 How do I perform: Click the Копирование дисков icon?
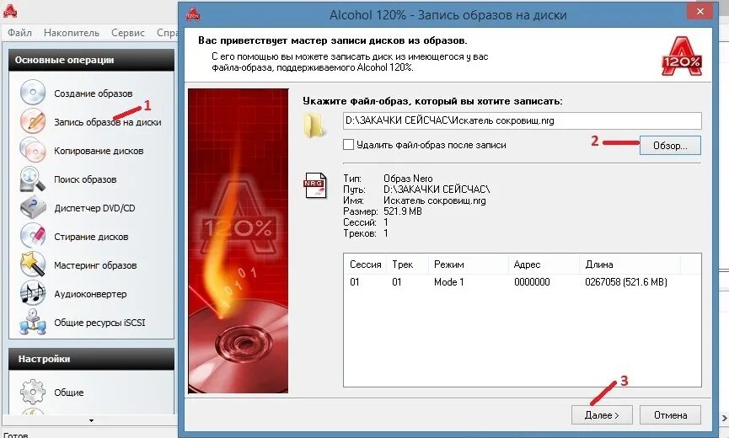point(33,150)
